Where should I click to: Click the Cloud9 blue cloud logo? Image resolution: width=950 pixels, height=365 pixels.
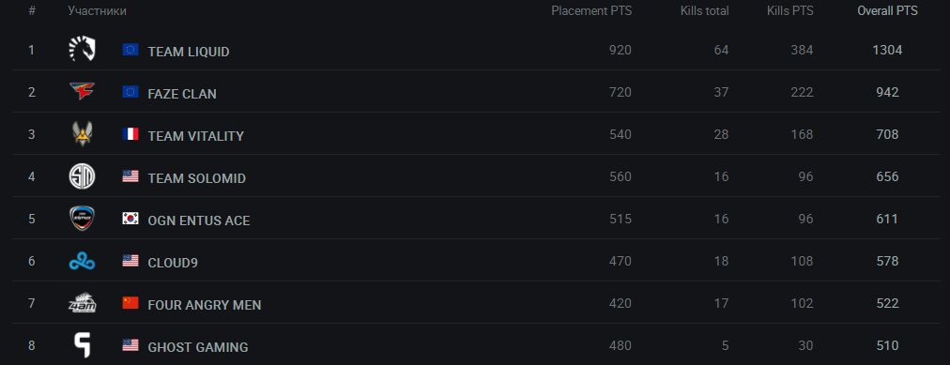point(82,262)
